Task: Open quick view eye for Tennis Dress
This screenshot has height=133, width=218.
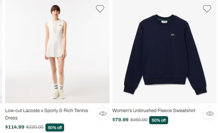Action: (103, 114)
